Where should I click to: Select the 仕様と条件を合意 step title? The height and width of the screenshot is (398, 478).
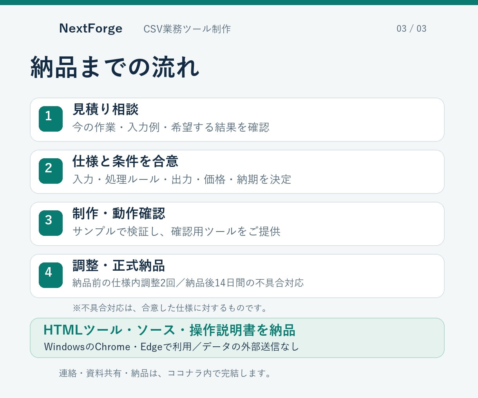tap(125, 161)
